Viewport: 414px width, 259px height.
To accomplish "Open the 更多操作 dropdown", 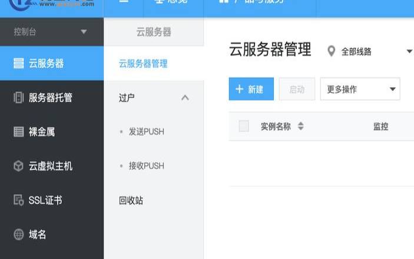I will pos(360,89).
